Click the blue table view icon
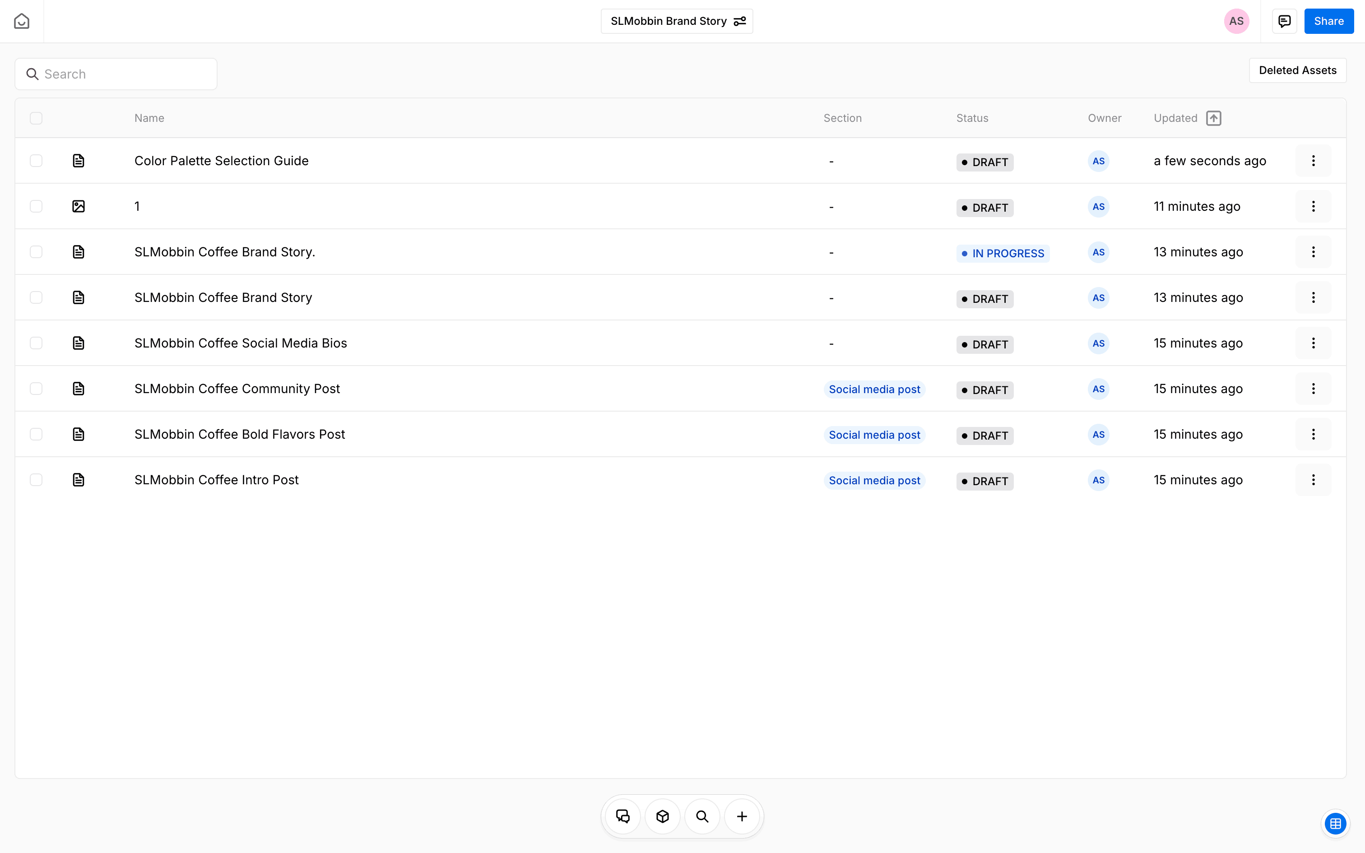Screen dimensions: 1365x853 [1335, 824]
